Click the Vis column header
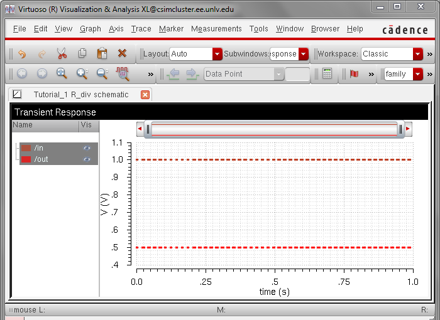 click(x=87, y=125)
